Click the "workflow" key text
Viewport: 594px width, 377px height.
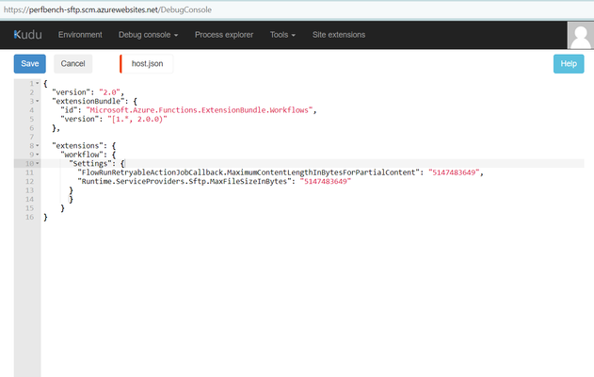pyautogui.click(x=82, y=155)
